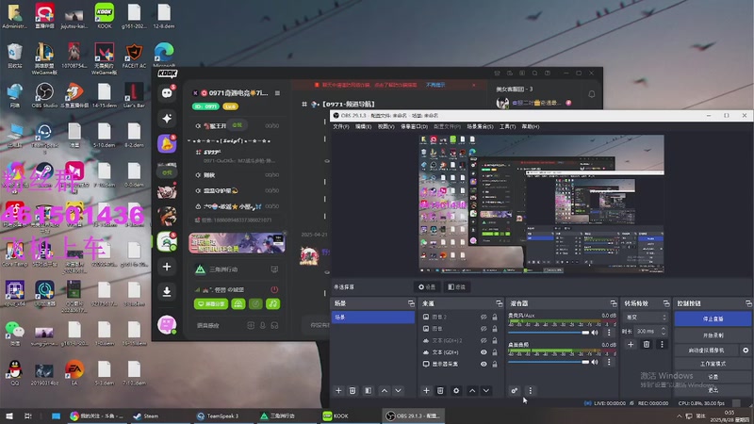Click the 开始录制 start recording button

pyautogui.click(x=713, y=335)
